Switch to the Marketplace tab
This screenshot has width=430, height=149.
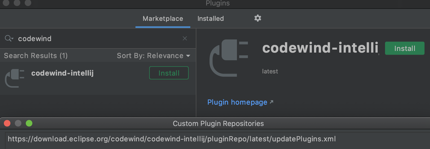[x=163, y=19]
